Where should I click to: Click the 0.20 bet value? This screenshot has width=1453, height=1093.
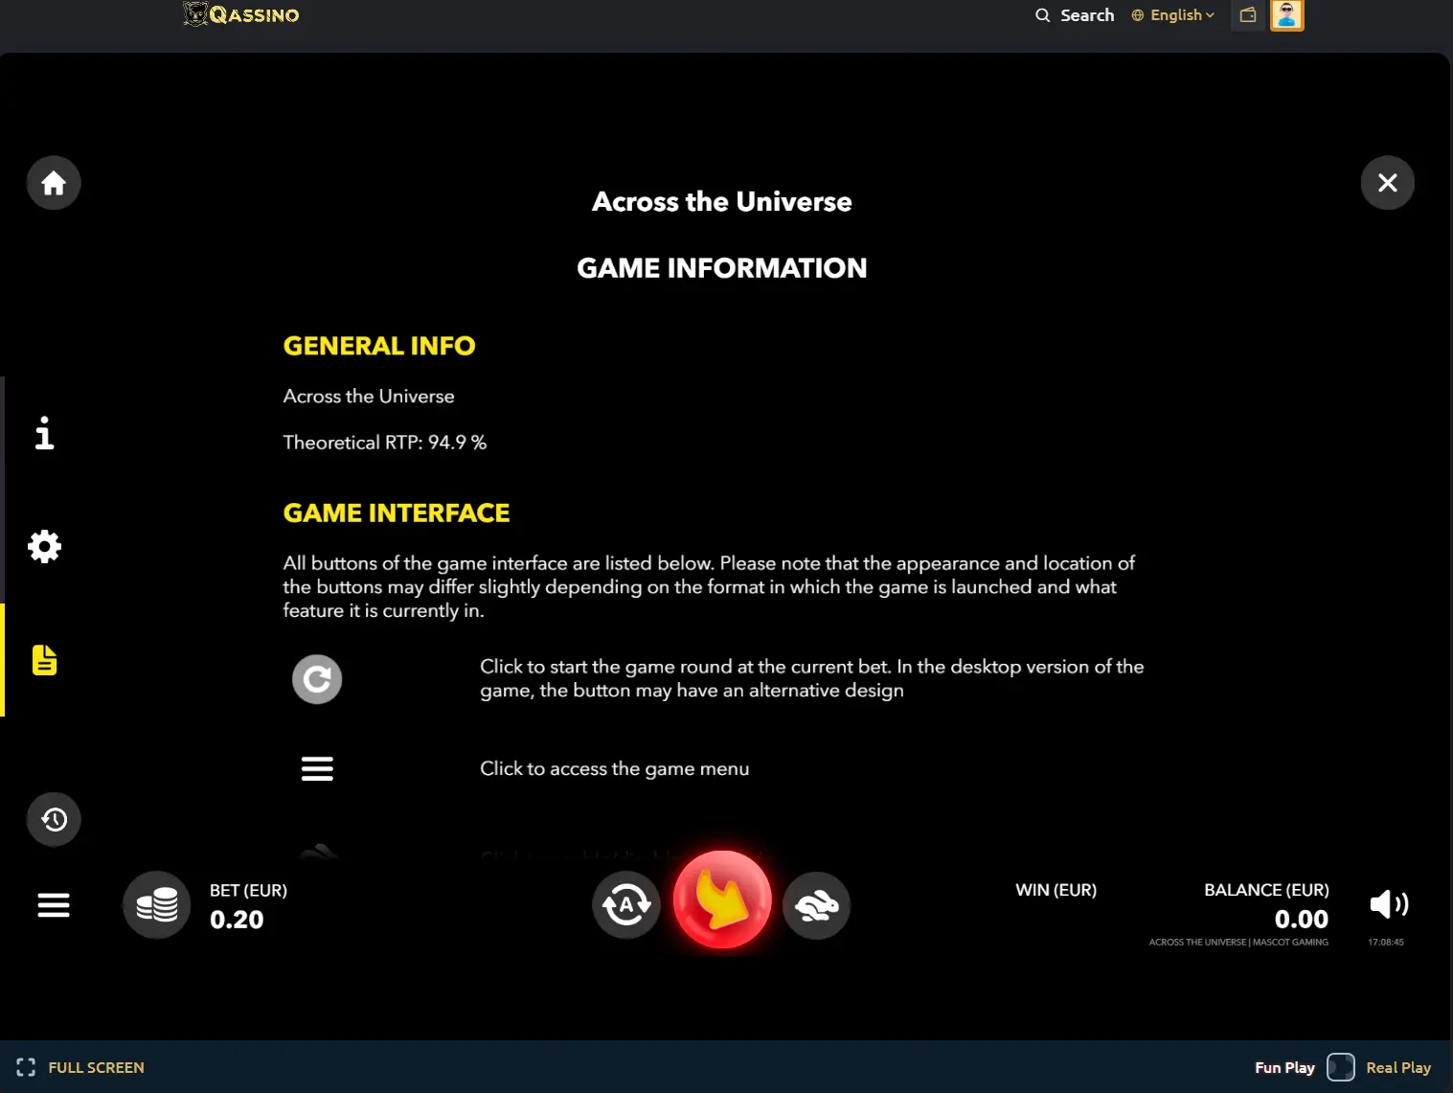tap(237, 920)
